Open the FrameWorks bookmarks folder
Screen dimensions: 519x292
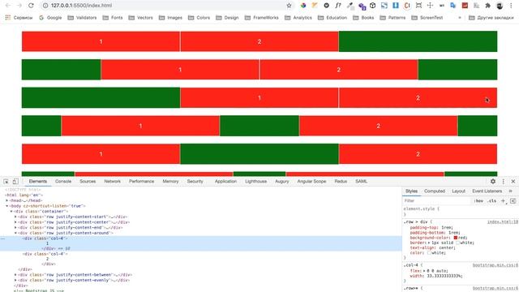261,18
